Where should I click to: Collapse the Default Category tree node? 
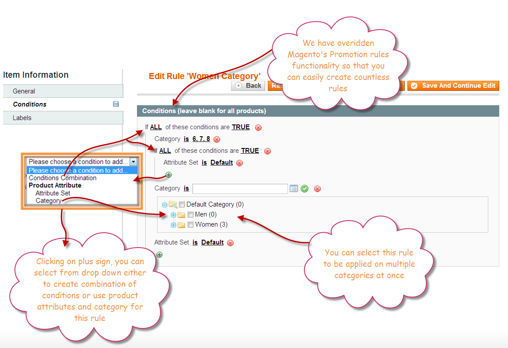pyautogui.click(x=165, y=204)
